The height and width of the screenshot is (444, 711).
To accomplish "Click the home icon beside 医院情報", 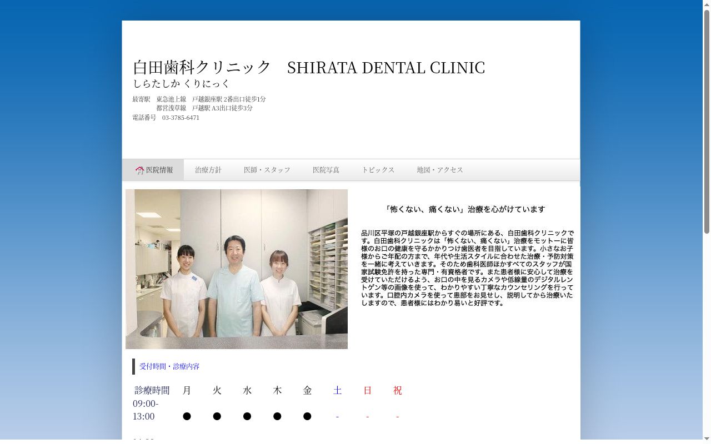I will pyautogui.click(x=139, y=170).
